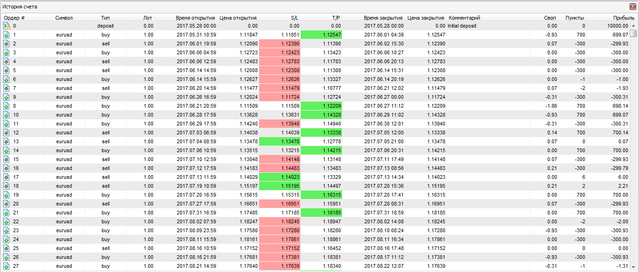Click the sell arrow icon for order 2

[7, 44]
